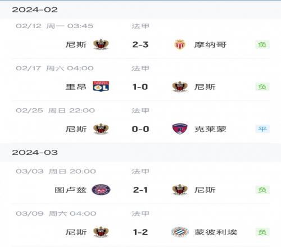This screenshot has width=281, height=247.
Task: Click the 摩纳哥 team name
Action: point(210,45)
